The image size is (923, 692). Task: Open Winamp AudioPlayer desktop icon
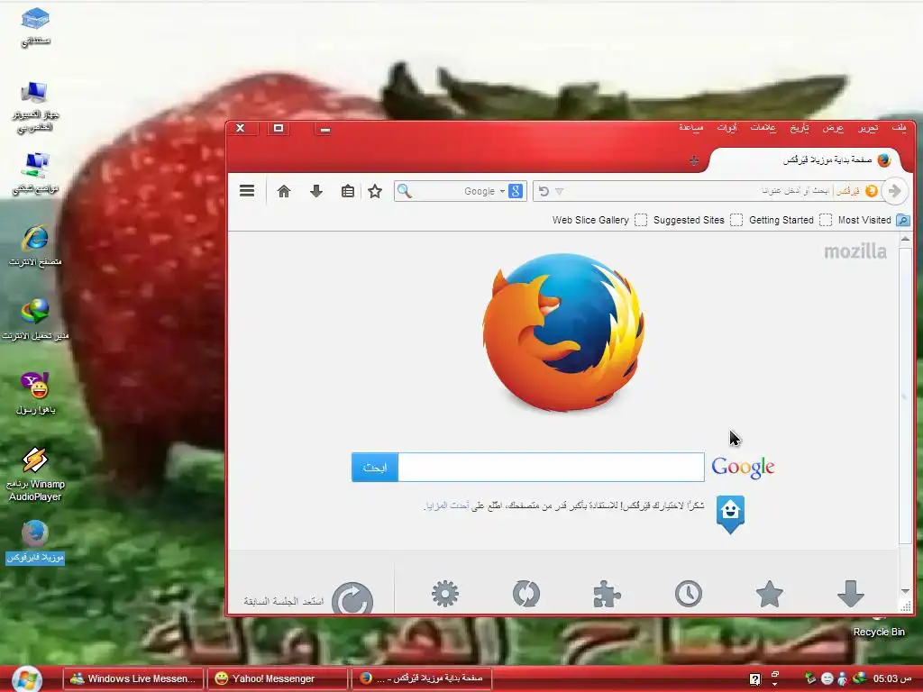pos(35,474)
